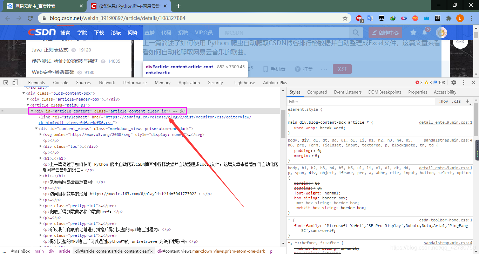Open the Application tab
Screen dimensions: 479x254
(x=189, y=83)
